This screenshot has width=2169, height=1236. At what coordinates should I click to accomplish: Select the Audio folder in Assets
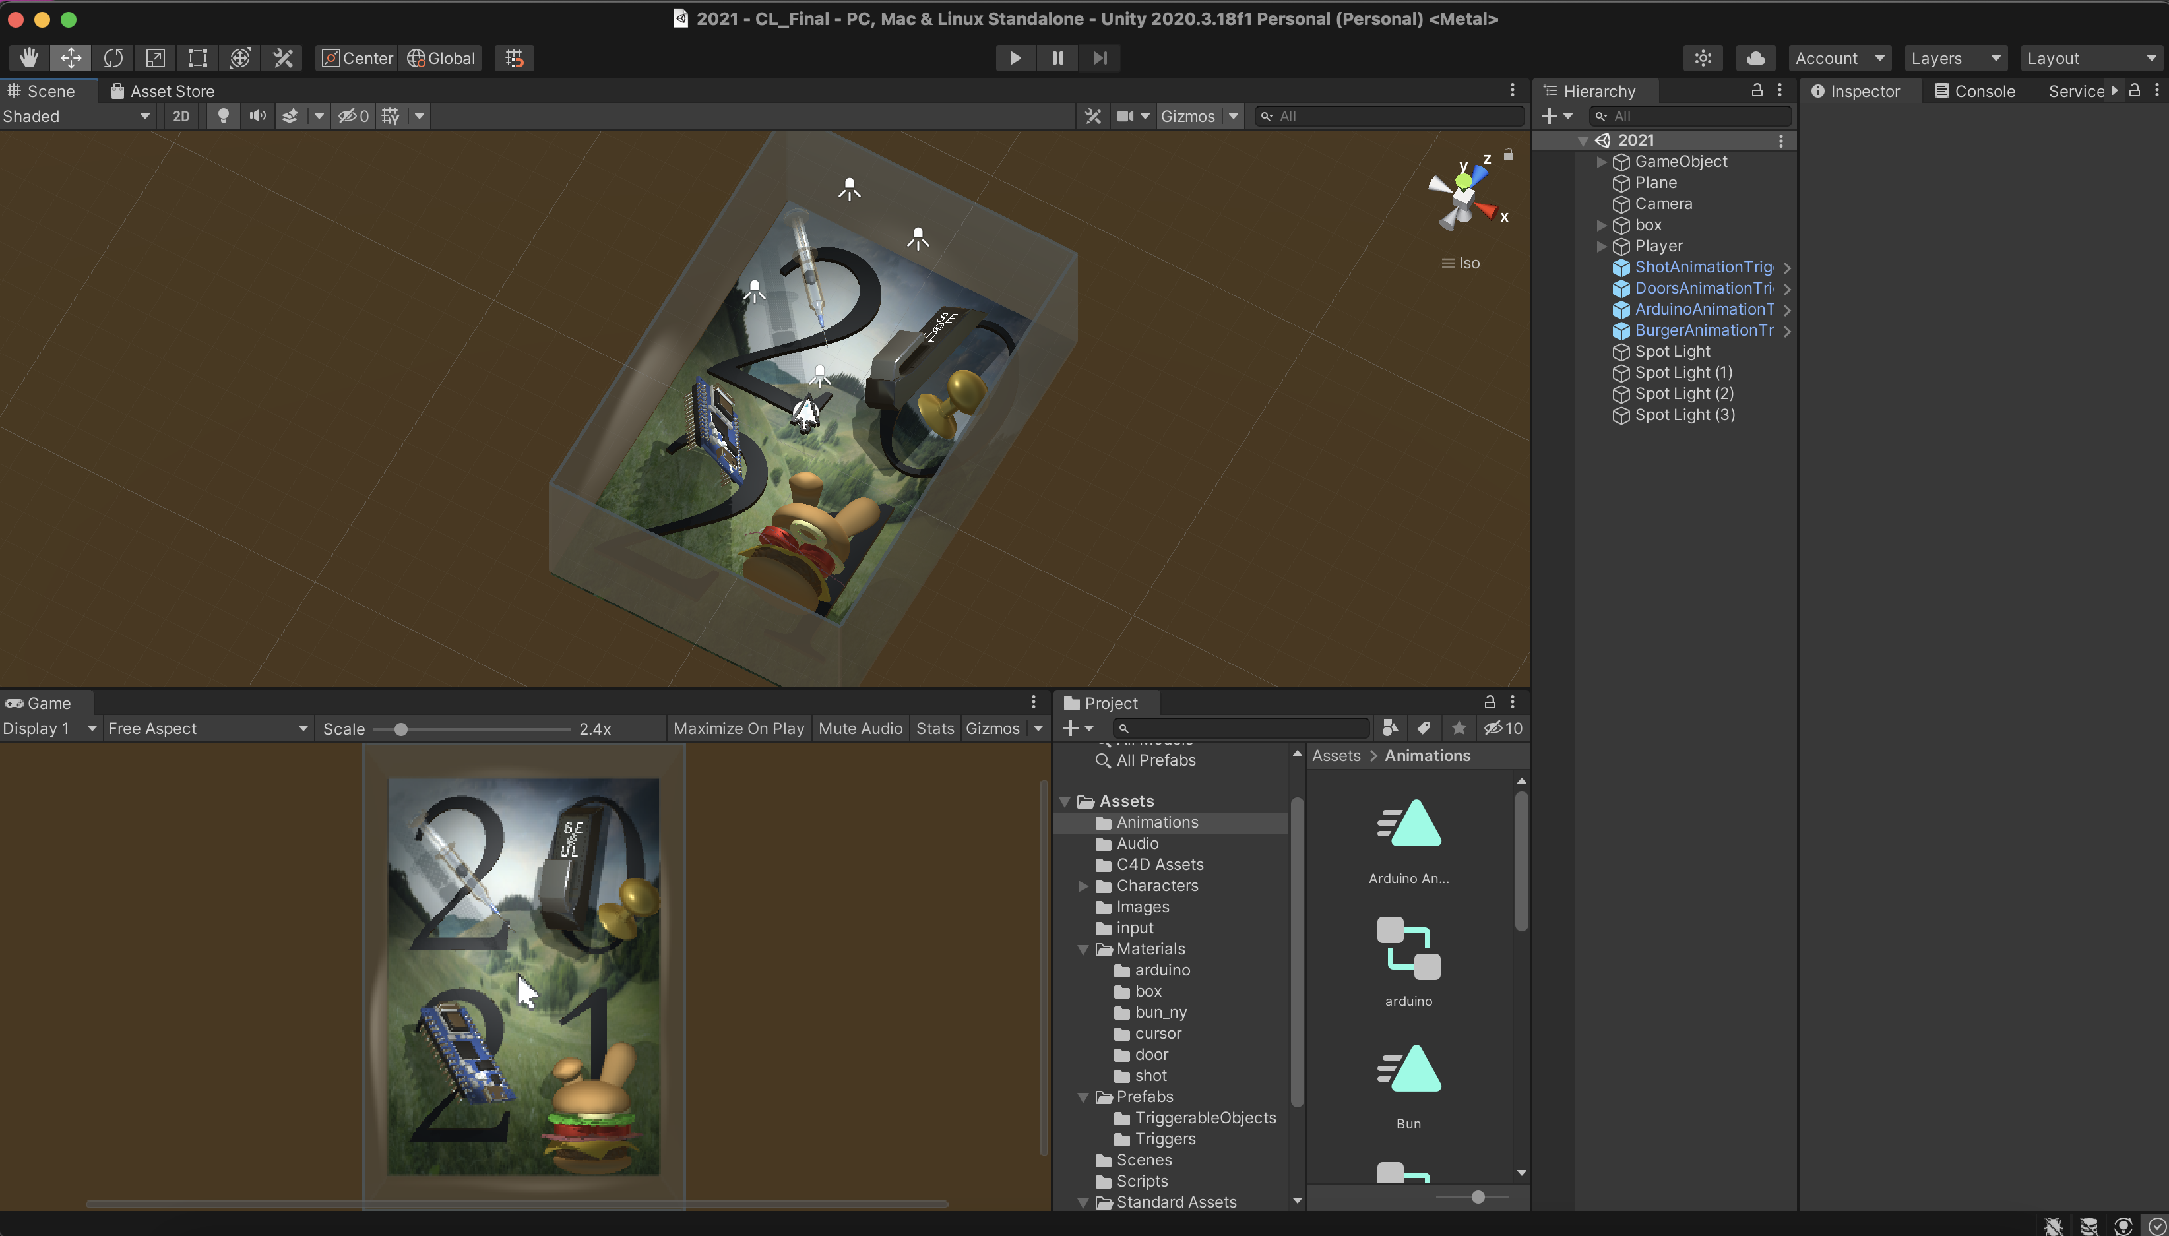(1137, 843)
